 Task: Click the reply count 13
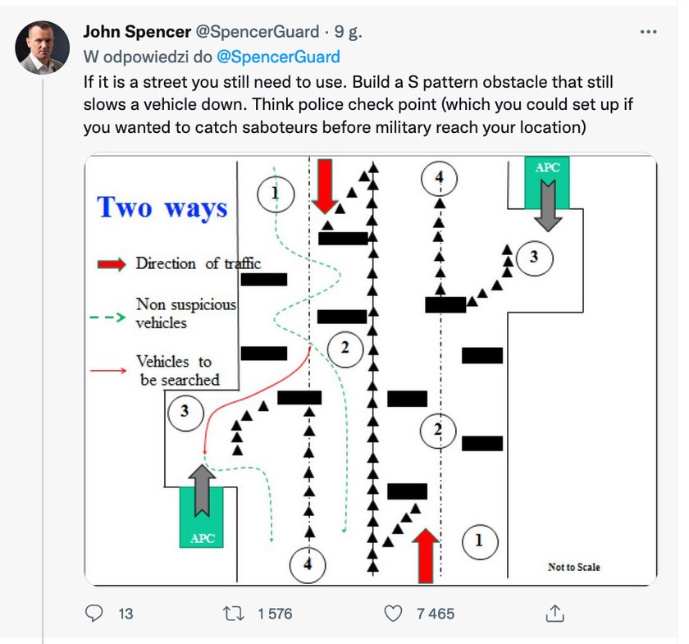pyautogui.click(x=125, y=614)
